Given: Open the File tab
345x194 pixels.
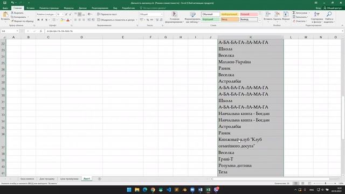Looking at the screenshot, I should (x=5, y=8).
